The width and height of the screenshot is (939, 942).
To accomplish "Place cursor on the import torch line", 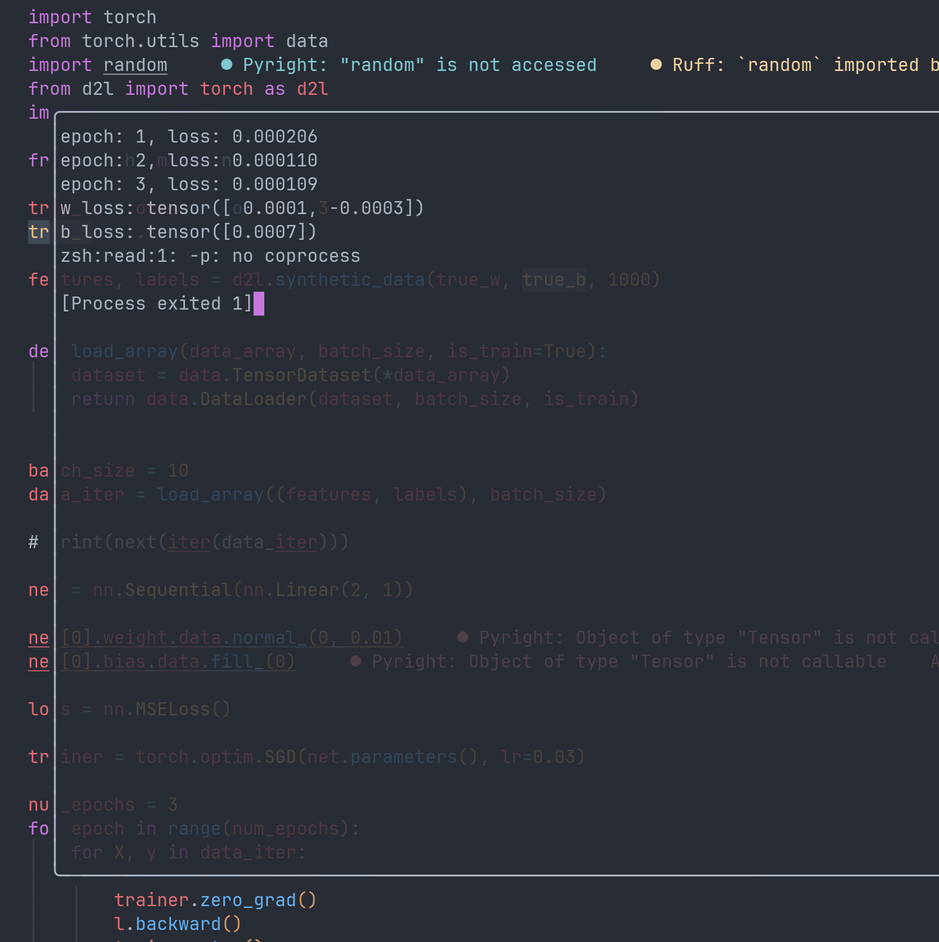I will [x=92, y=17].
